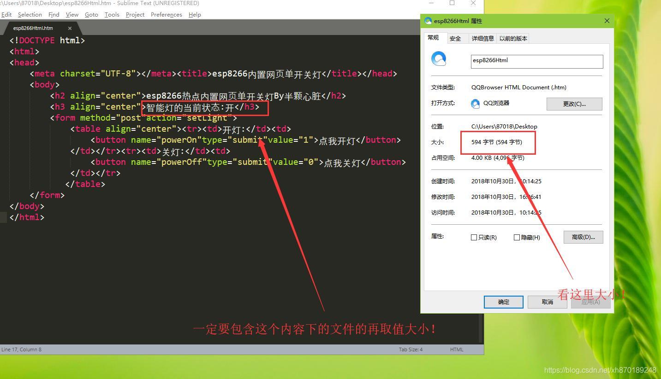Click the 高级(D)... button
661x379 pixels.
coord(583,237)
